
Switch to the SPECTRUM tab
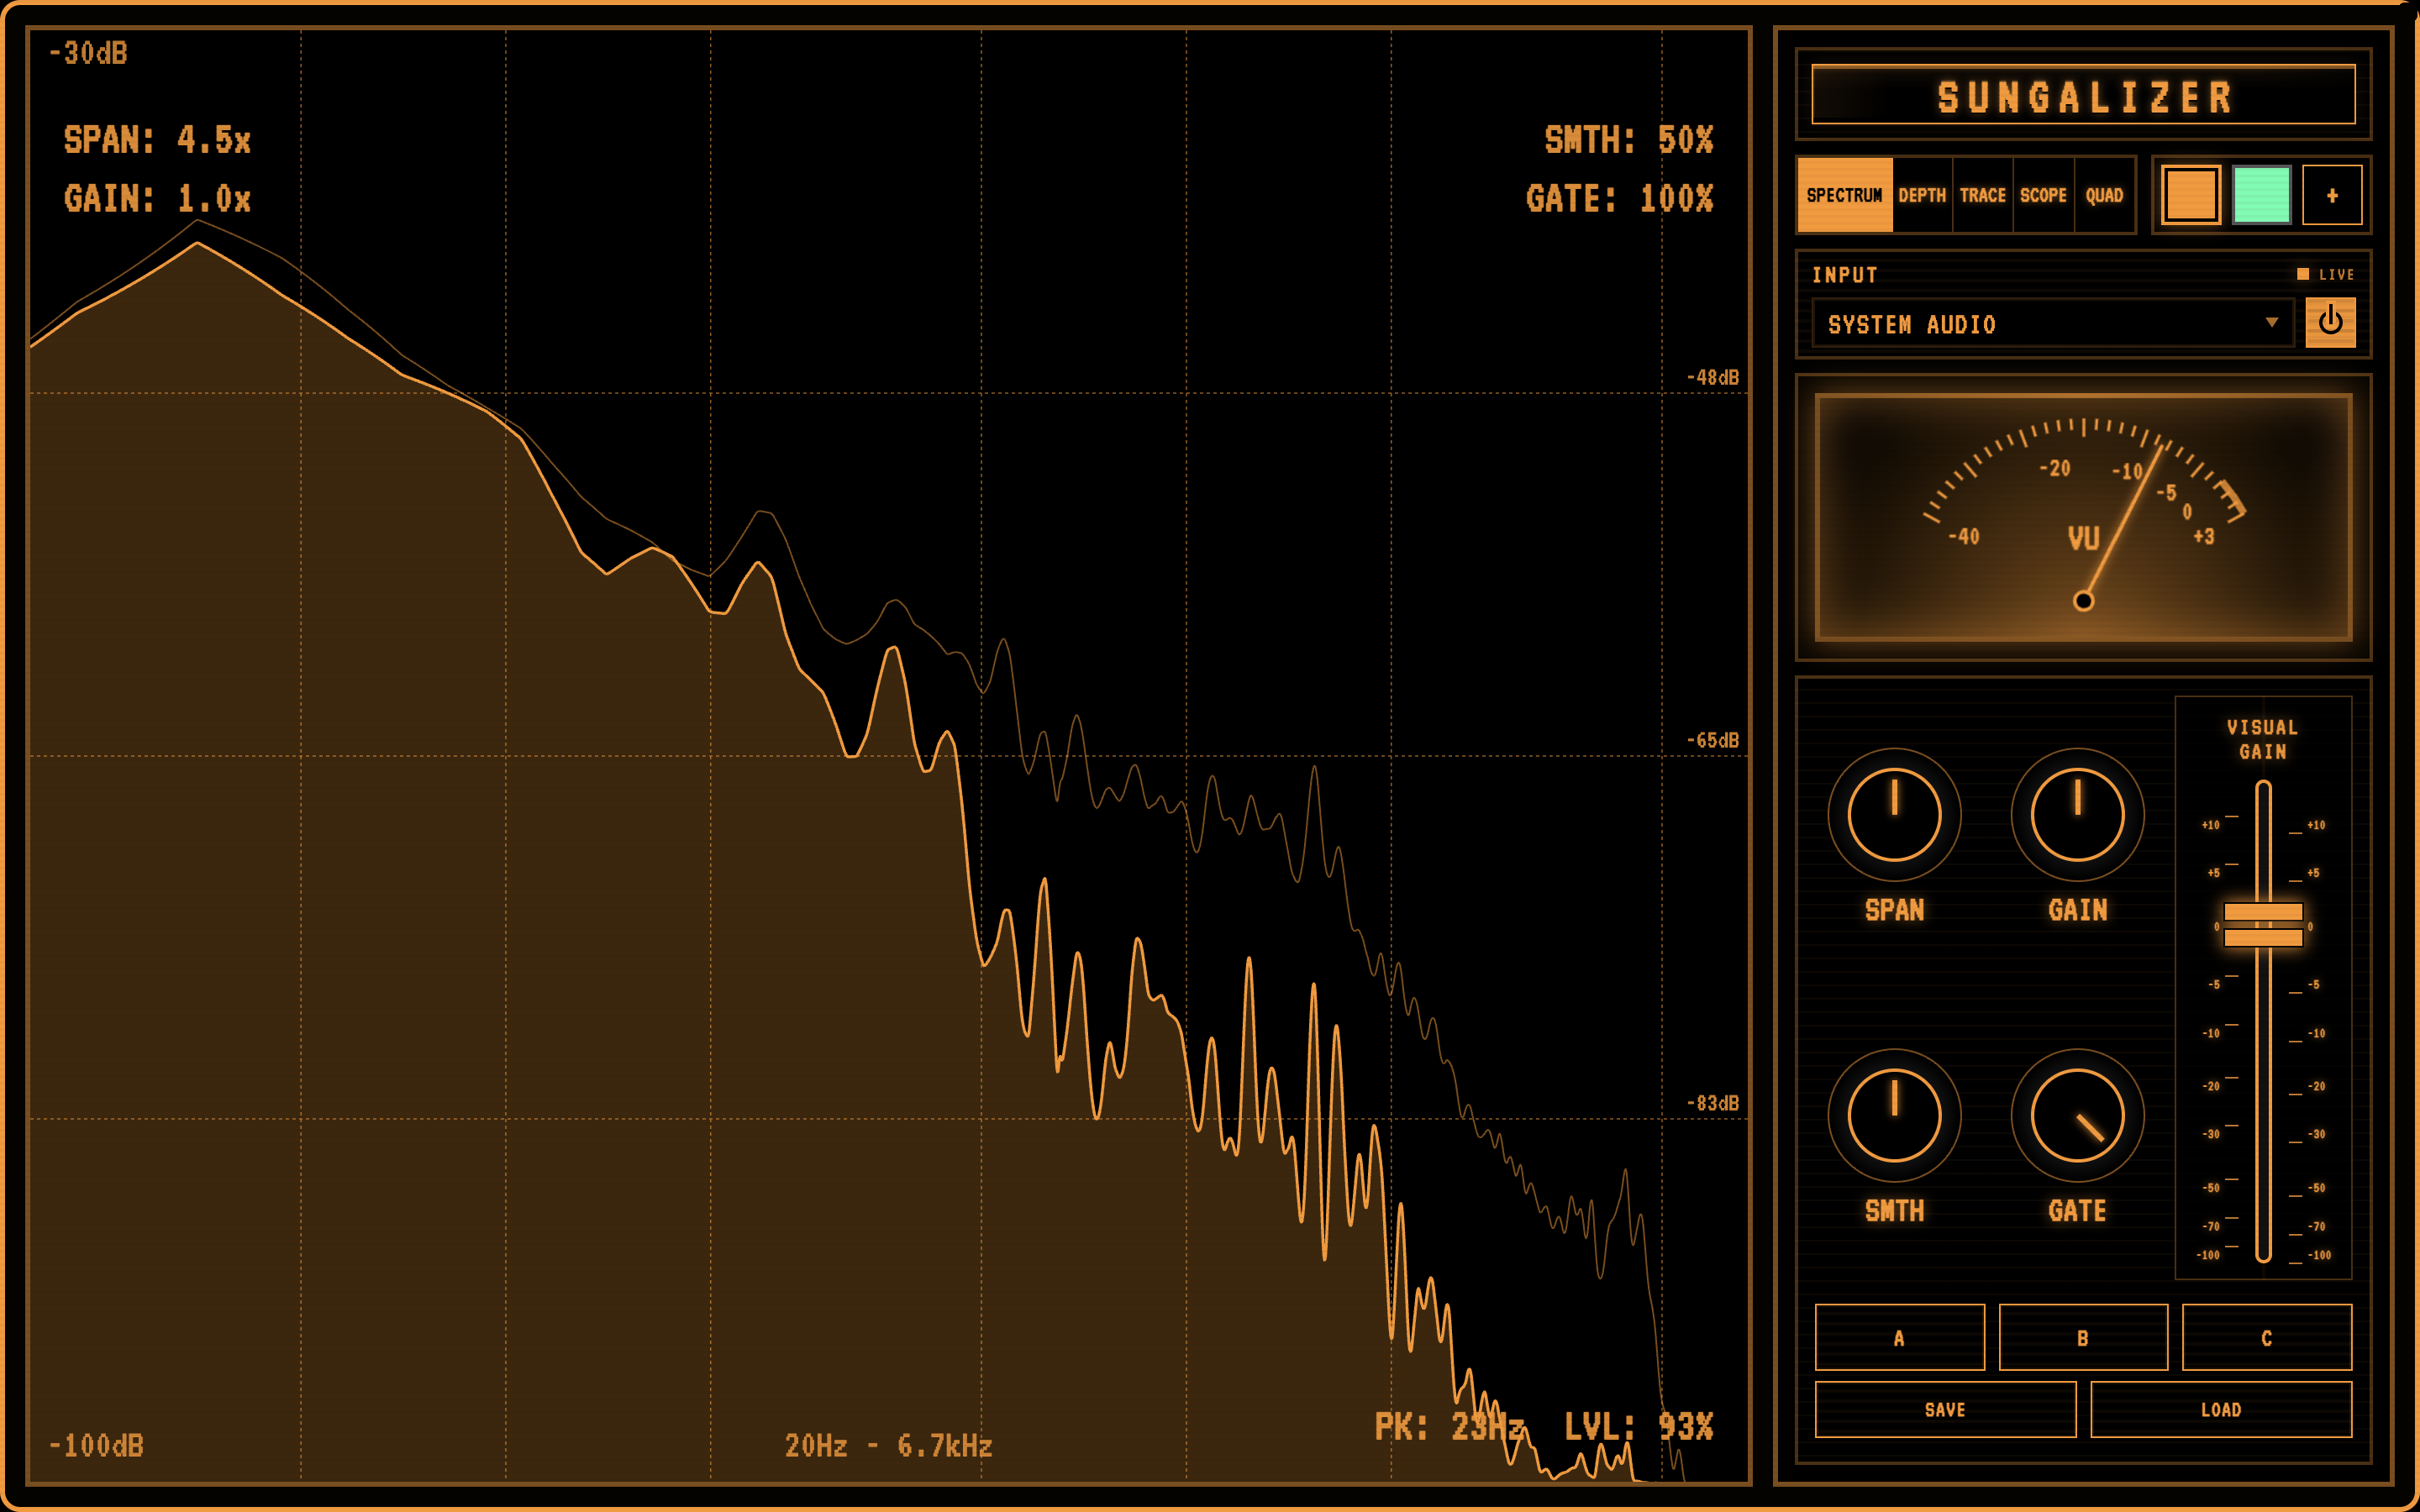pyautogui.click(x=1844, y=195)
